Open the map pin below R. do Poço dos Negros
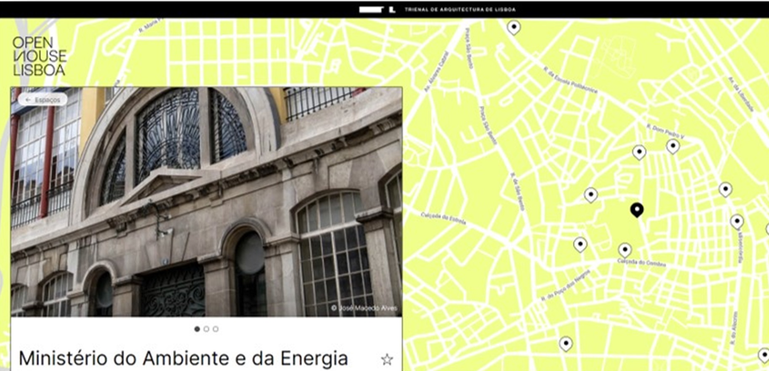This screenshot has width=769, height=371. click(566, 343)
